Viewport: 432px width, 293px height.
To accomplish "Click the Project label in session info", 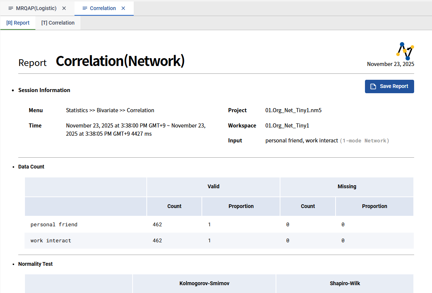I will point(237,110).
